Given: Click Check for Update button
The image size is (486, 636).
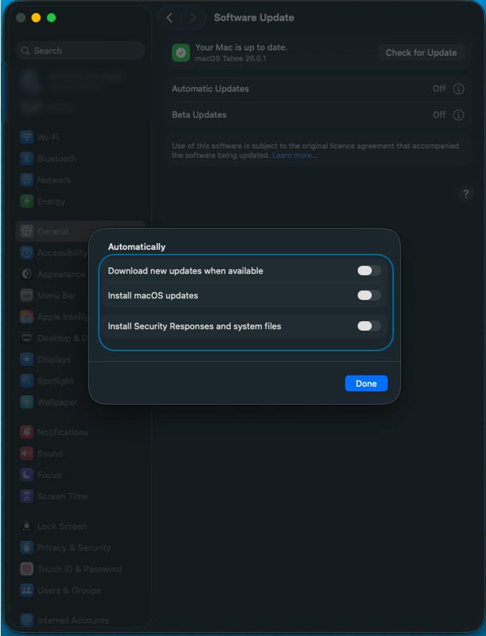Looking at the screenshot, I should [420, 53].
